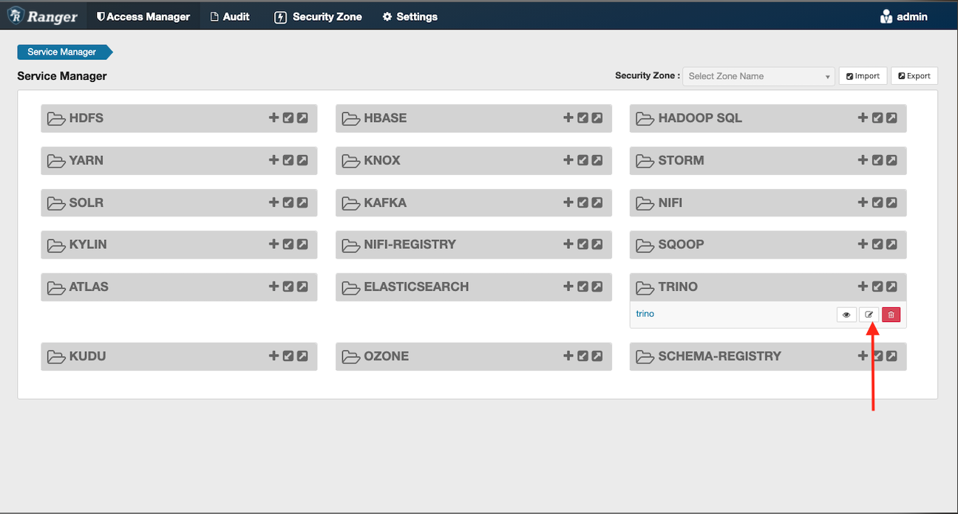Click the Import button
Screen dimensions: 958x514
[x=863, y=76]
